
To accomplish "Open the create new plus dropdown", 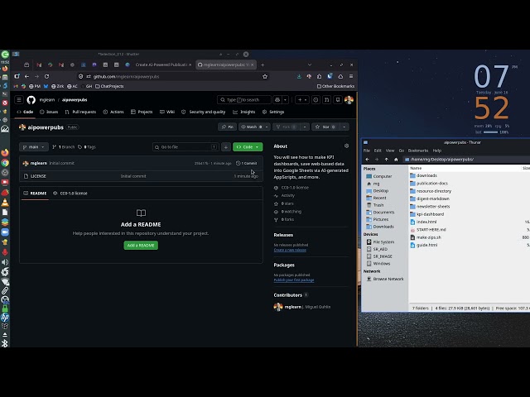I will click(301, 99).
